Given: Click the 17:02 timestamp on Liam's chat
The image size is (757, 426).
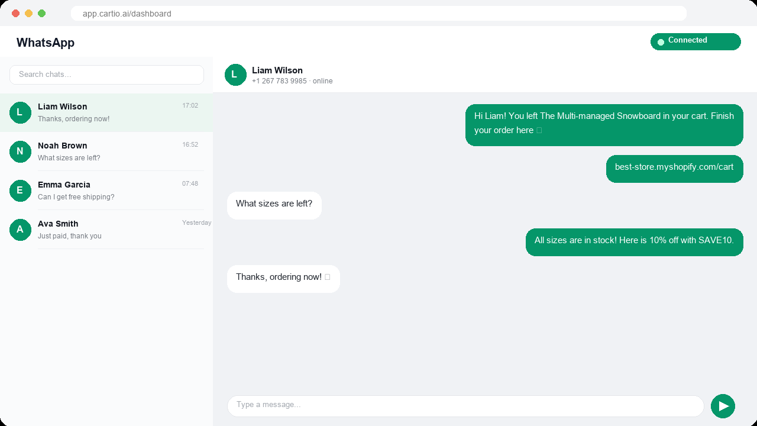Looking at the screenshot, I should 190,105.
